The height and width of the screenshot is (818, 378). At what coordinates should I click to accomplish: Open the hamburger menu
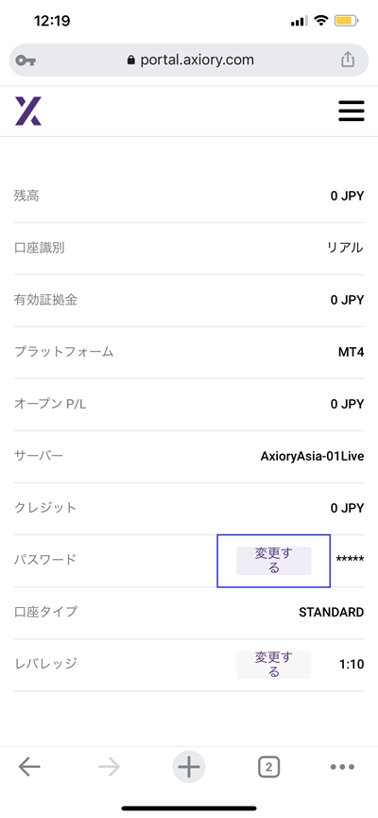[351, 112]
